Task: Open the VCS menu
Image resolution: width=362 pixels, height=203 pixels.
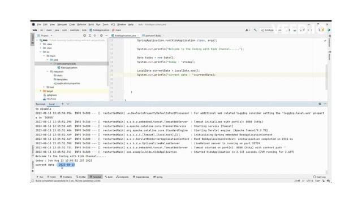Action: [113, 24]
